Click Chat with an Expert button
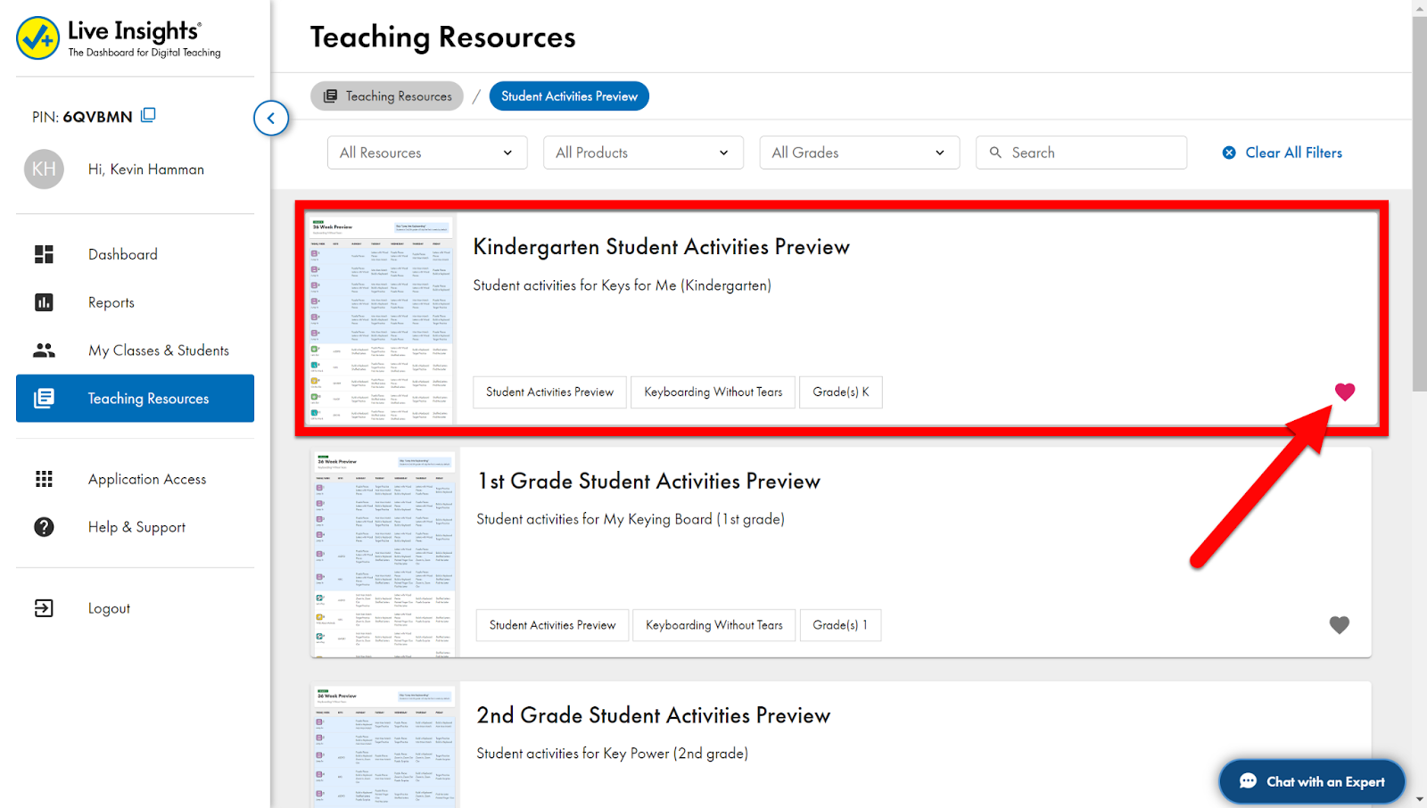Viewport: 1427px width, 808px height. click(1312, 781)
